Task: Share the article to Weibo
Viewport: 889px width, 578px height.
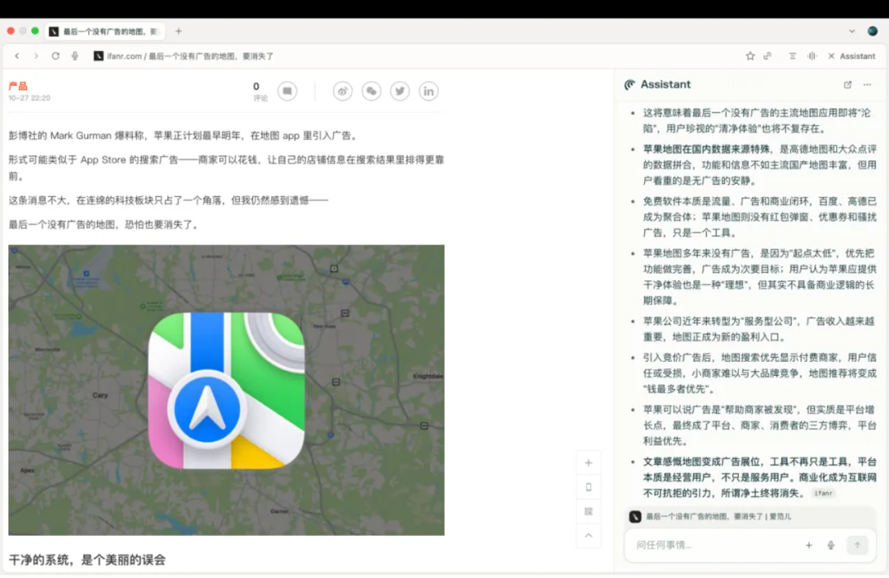Action: click(342, 91)
